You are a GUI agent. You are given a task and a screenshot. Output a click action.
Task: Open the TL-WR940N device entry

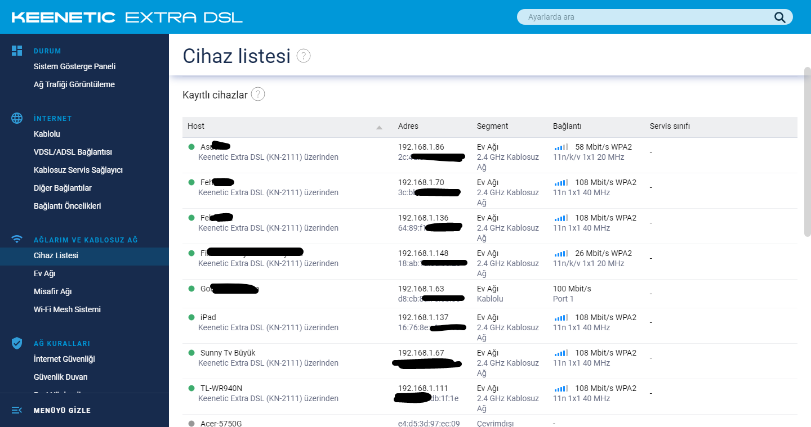(x=221, y=388)
